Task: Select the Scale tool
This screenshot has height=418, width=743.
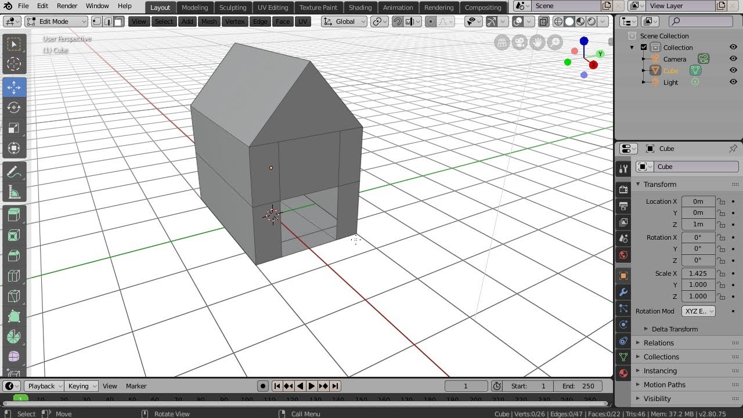Action: 14,128
